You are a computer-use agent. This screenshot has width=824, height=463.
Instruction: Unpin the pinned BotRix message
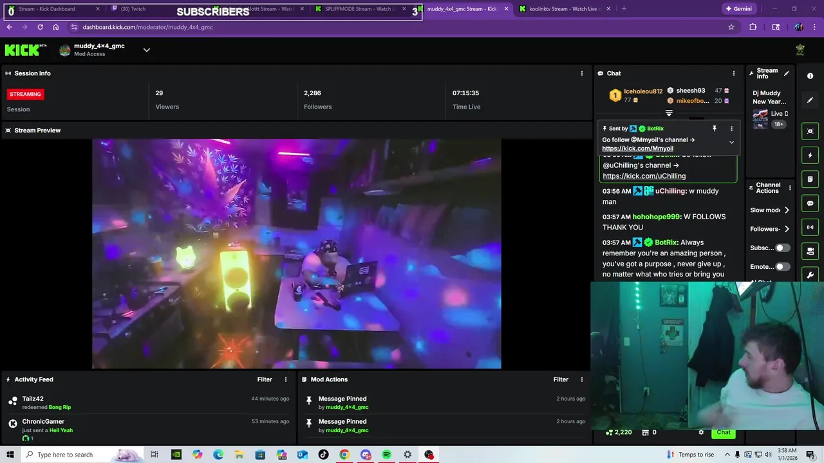[714, 129]
